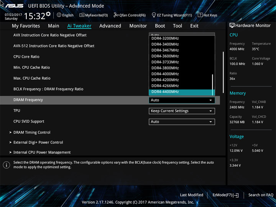276x207 pixels.
Task: Open the CPU SVID Support dropdown
Action: (x=182, y=122)
